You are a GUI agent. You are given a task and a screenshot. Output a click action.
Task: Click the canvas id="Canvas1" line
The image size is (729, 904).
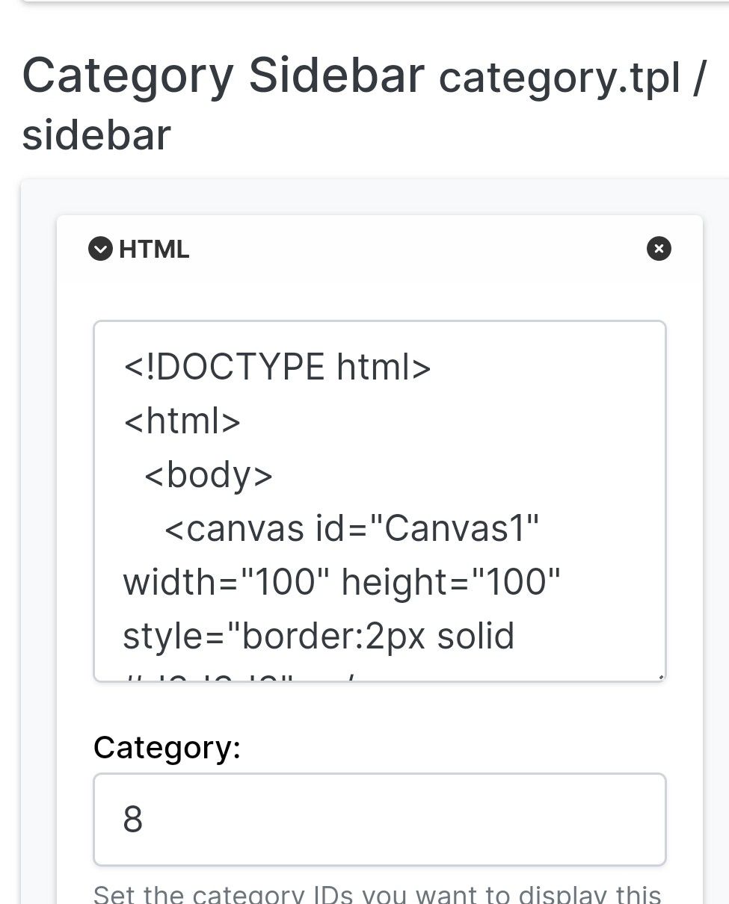point(351,529)
